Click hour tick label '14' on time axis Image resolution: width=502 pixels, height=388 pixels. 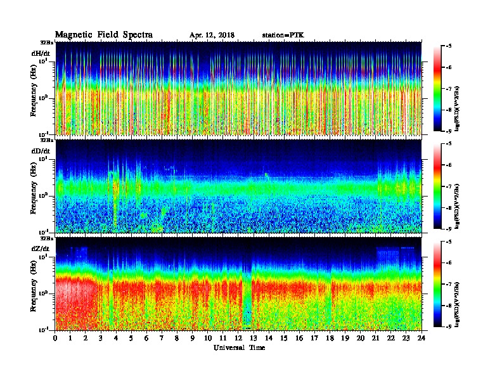[x=269, y=338]
